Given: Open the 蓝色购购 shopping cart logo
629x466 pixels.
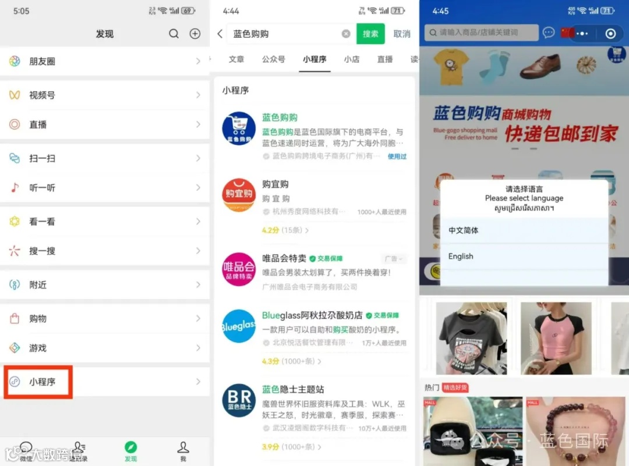Looking at the screenshot, I should coord(239,128).
